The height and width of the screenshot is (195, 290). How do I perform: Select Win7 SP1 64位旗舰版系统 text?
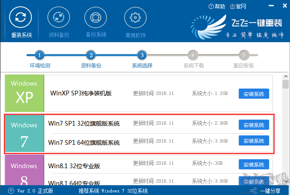coord(84,143)
